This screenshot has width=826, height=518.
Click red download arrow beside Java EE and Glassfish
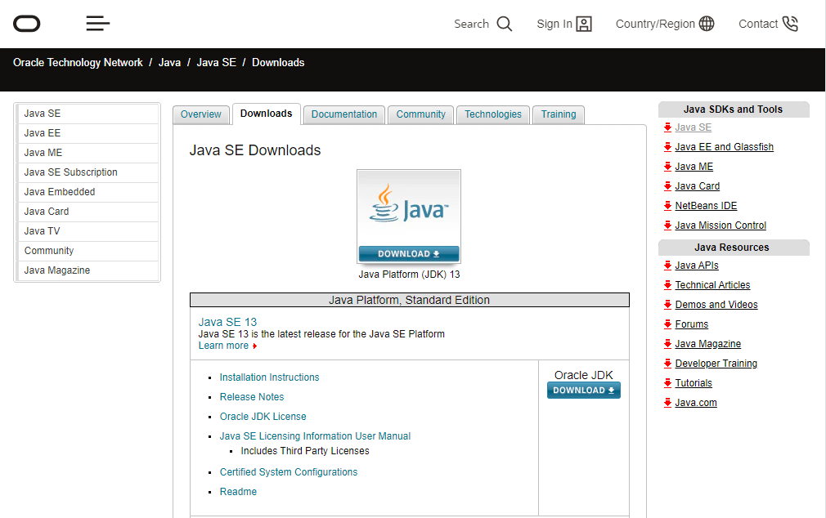point(667,147)
